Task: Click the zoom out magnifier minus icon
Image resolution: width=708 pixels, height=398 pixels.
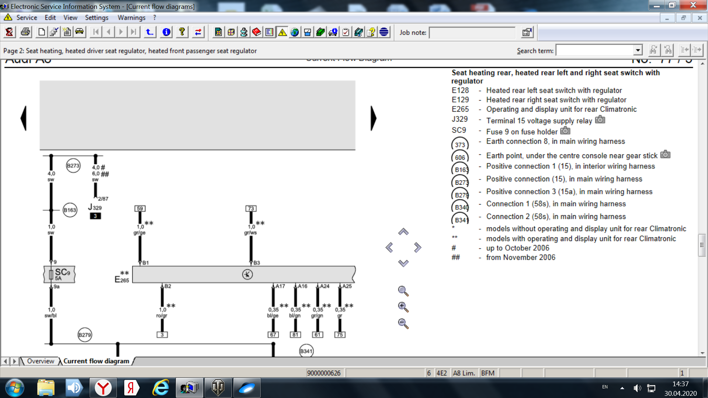Action: coord(403,324)
